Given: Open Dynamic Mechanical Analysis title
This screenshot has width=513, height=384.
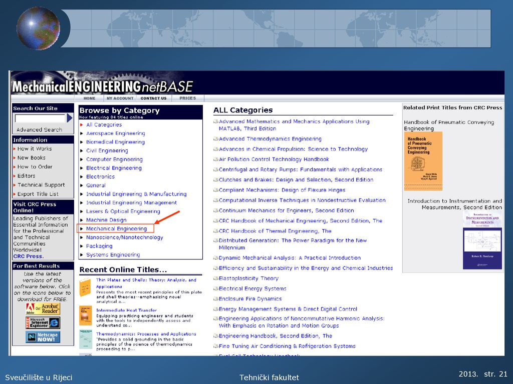Looking at the screenshot, I should pyautogui.click(x=290, y=258).
